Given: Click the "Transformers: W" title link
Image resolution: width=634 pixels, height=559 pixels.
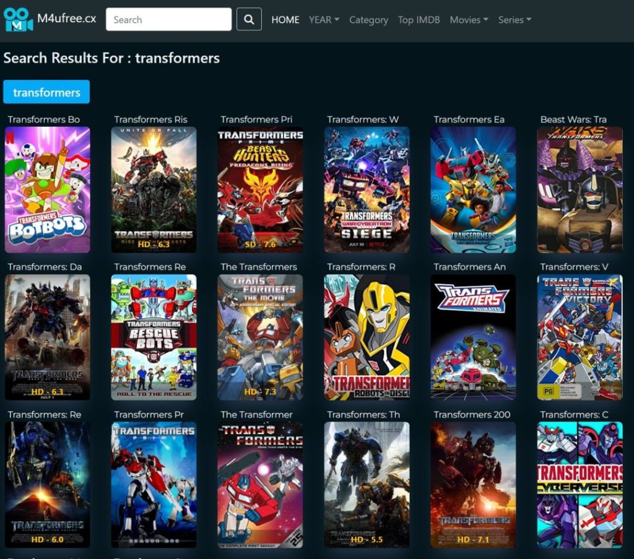Looking at the screenshot, I should pos(363,119).
